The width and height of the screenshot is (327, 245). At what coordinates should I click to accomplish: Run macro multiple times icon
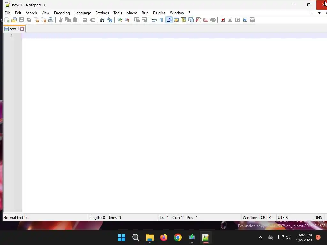[245, 20]
